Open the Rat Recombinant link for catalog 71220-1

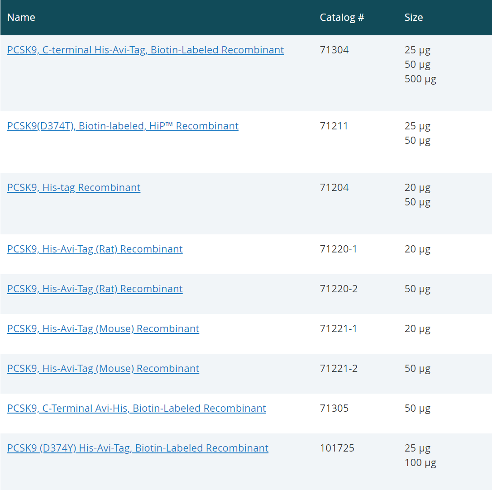[x=95, y=249]
